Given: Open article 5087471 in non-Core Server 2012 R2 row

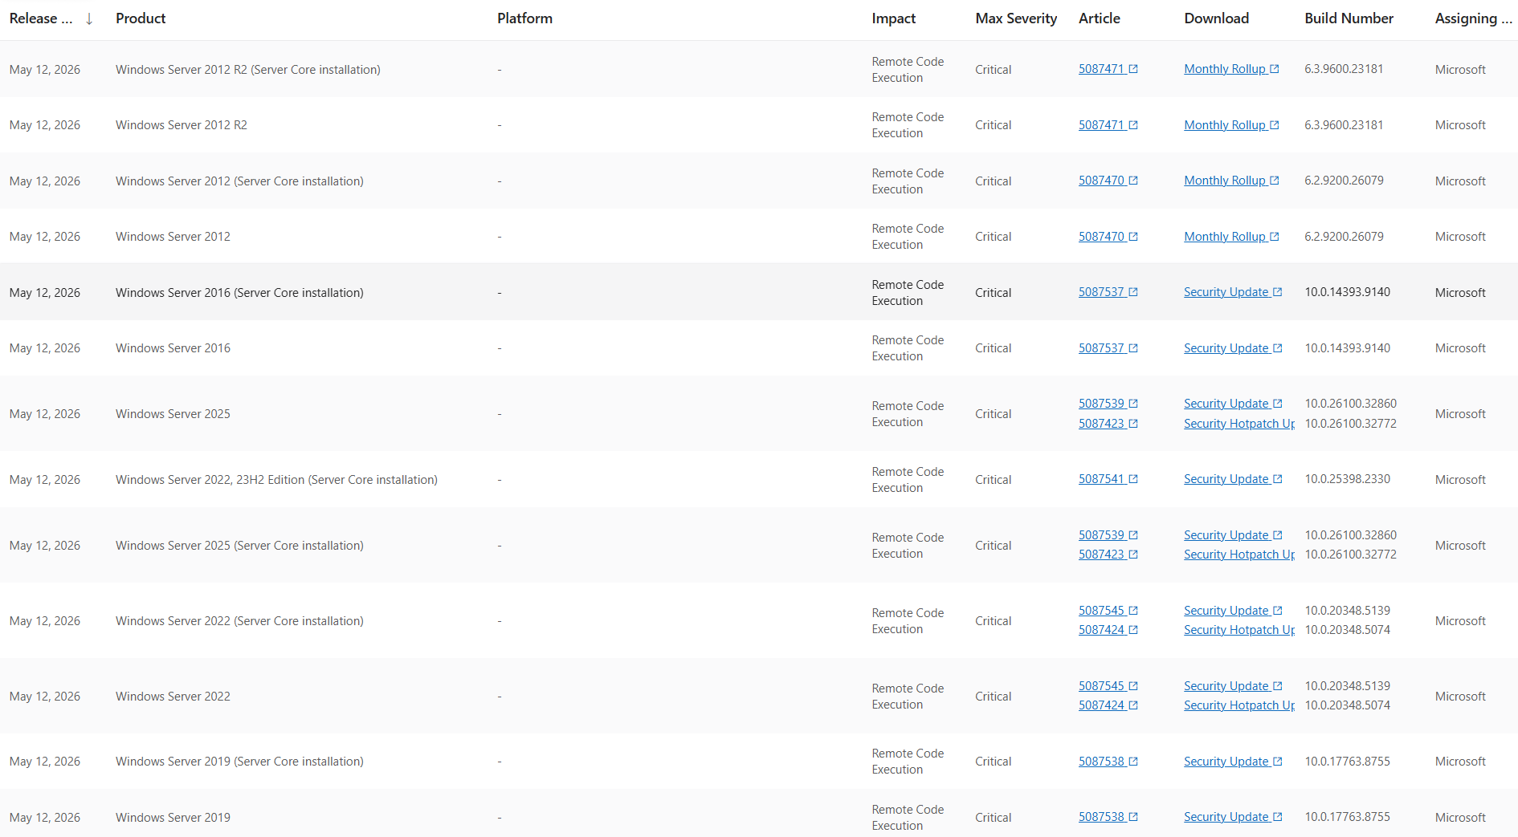Looking at the screenshot, I should [x=1101, y=125].
